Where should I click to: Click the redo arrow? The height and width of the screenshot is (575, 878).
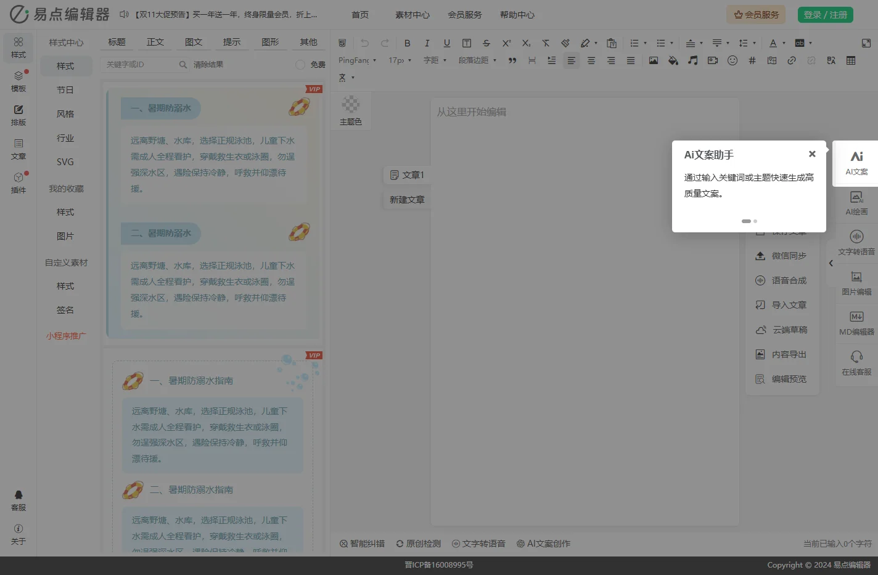(x=385, y=43)
